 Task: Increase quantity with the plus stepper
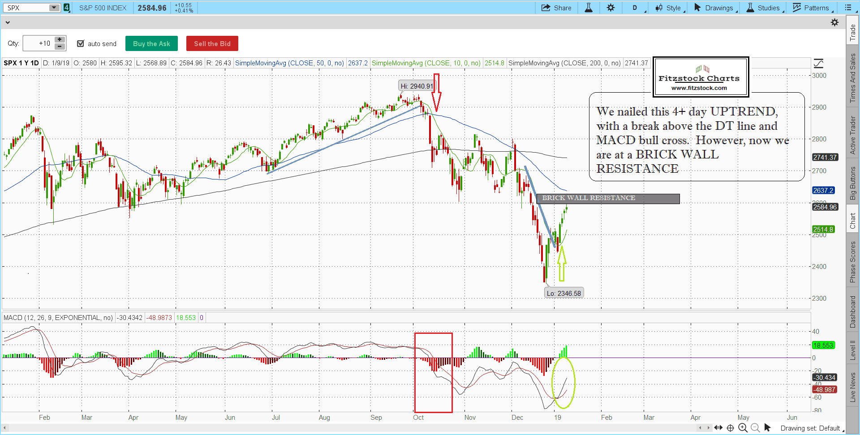(x=60, y=40)
